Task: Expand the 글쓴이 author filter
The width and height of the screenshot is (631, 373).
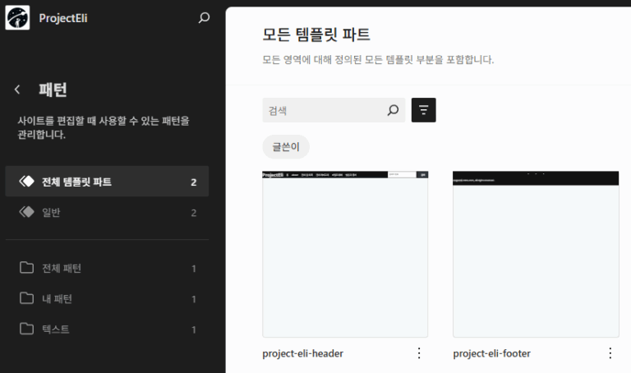Action: click(286, 147)
